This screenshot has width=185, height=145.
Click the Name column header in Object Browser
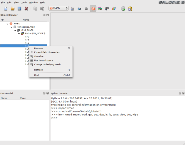click(26, 20)
